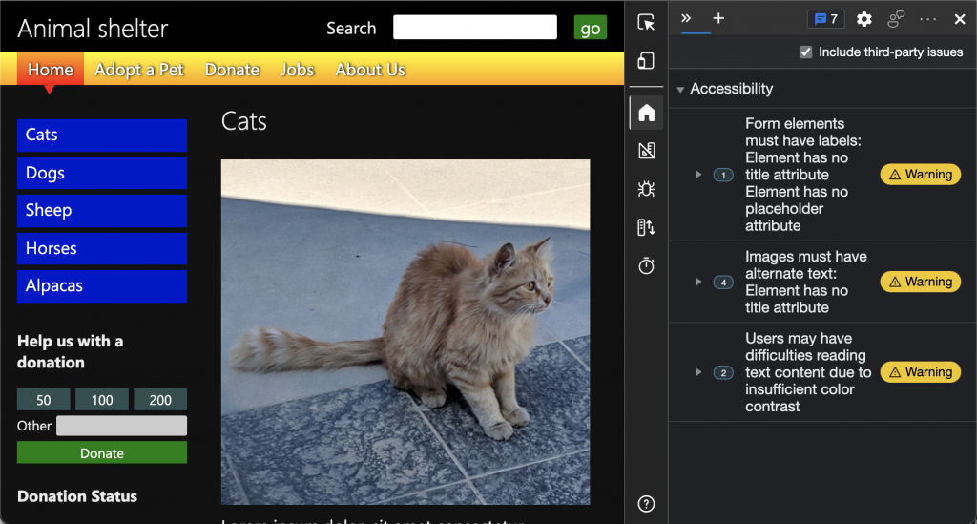Screen dimensions: 977x524
Task: Select the Inspect element tool icon
Action: coord(646,23)
